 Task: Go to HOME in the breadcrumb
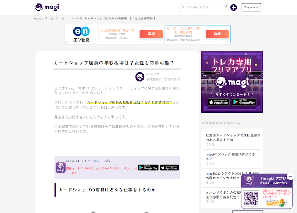(38, 18)
